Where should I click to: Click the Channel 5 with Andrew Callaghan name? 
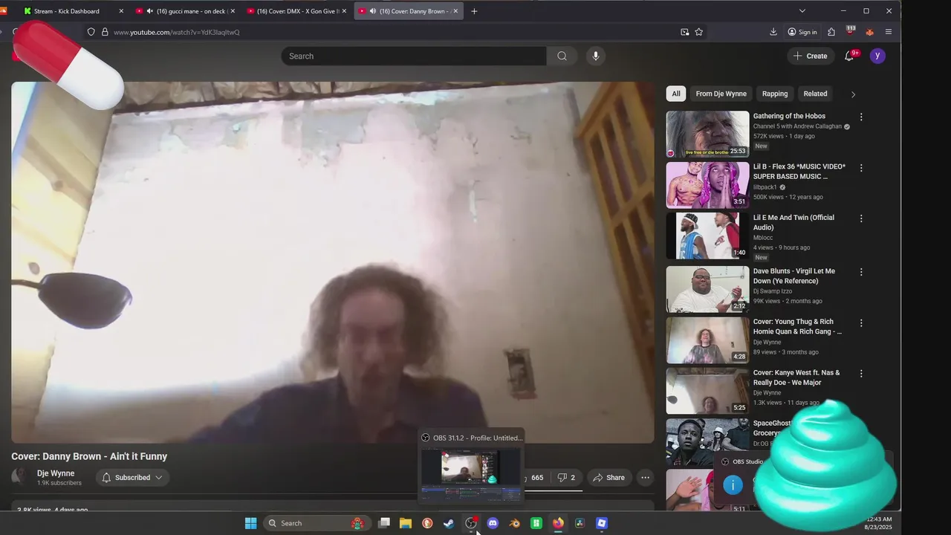click(x=797, y=126)
